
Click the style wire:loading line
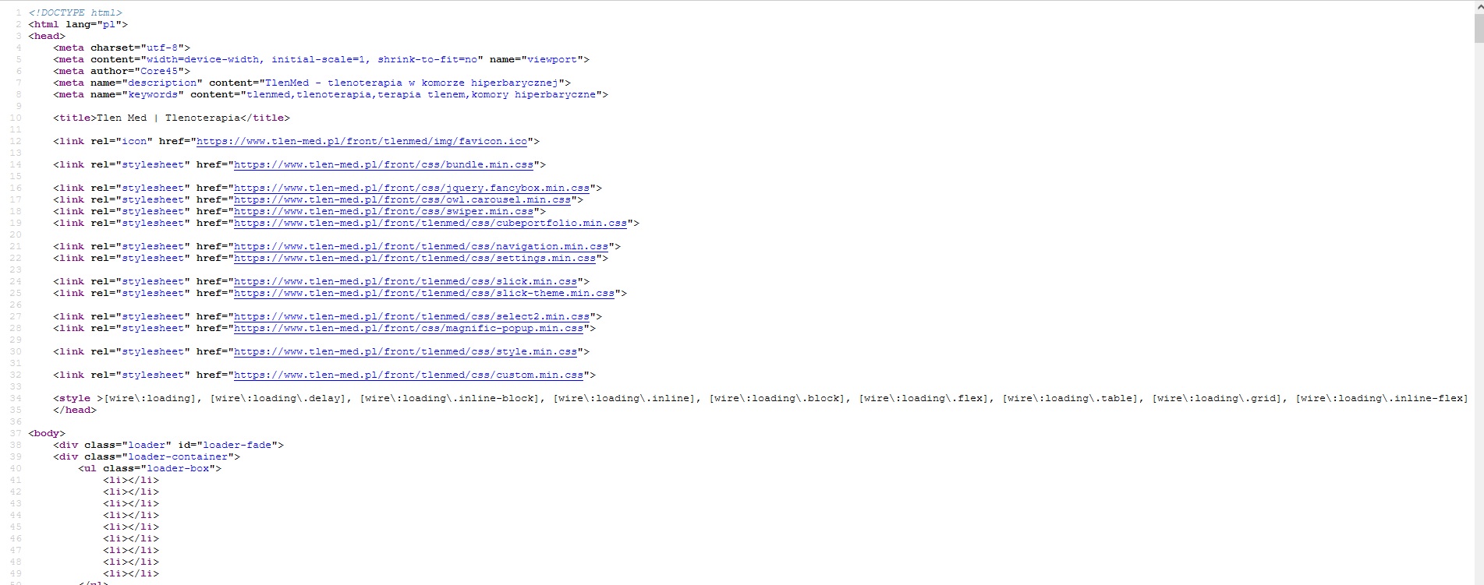[760, 399]
